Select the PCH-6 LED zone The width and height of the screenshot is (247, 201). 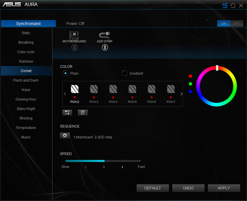pyautogui.click(x=152, y=94)
